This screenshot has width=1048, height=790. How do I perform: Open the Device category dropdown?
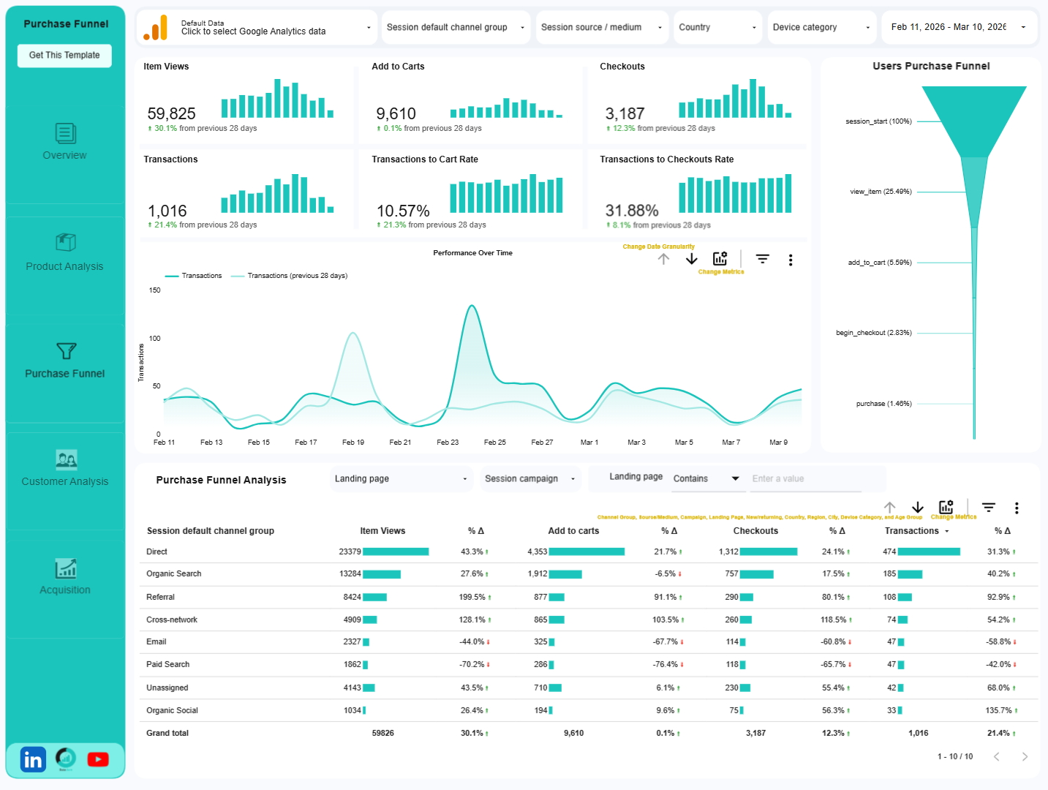click(x=821, y=26)
